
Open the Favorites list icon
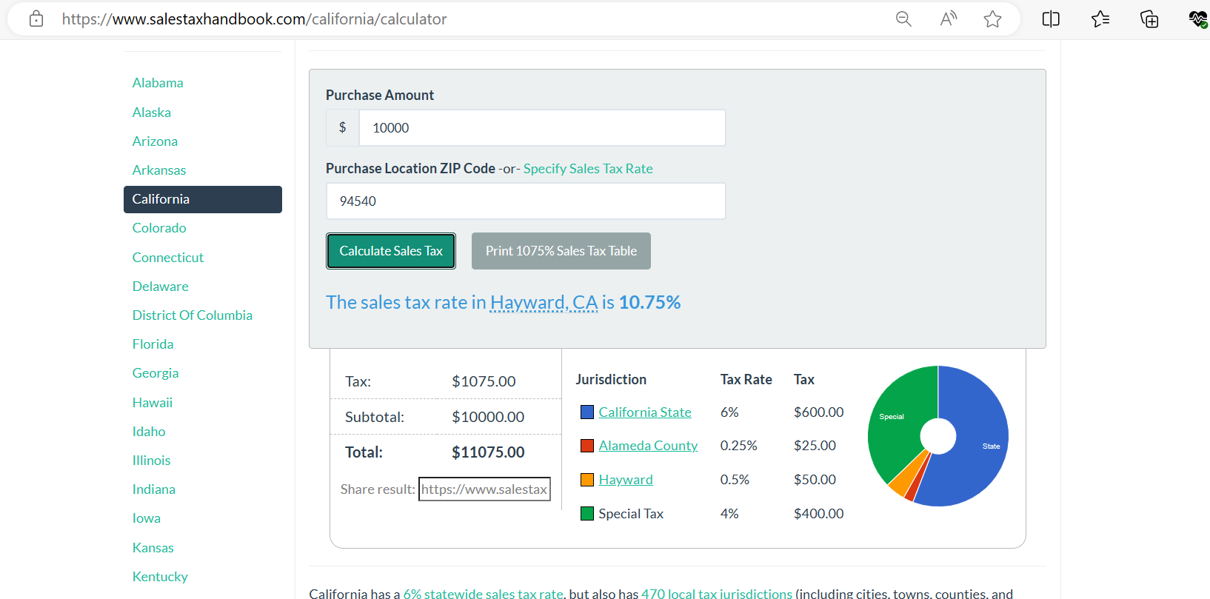(x=1100, y=19)
